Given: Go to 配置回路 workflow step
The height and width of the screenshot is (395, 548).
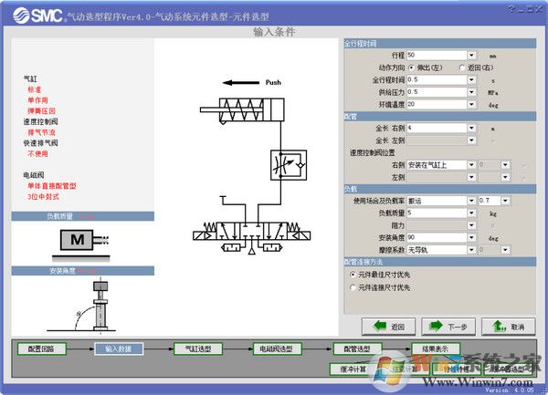Looking at the screenshot, I should click(x=42, y=349).
